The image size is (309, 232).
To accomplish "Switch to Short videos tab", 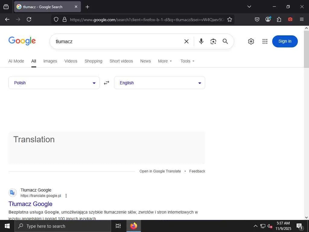I will coord(121,61).
